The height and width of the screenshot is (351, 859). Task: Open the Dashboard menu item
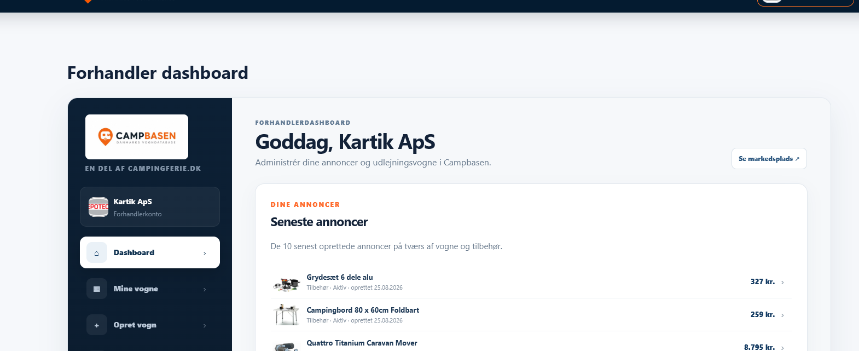(150, 252)
